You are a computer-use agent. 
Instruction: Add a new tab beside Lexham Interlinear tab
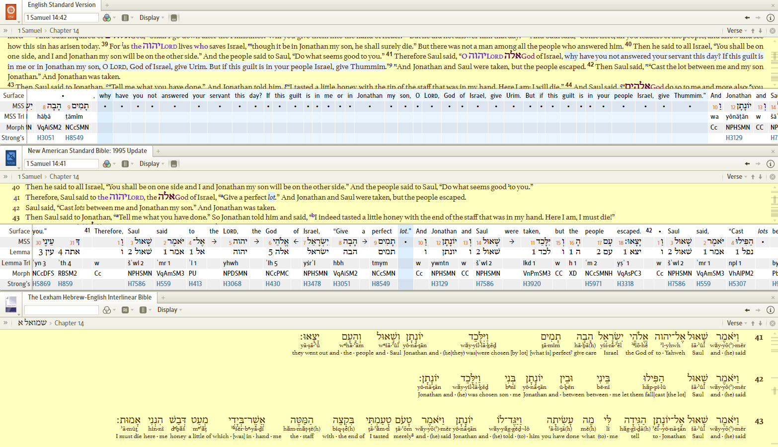[163, 298]
